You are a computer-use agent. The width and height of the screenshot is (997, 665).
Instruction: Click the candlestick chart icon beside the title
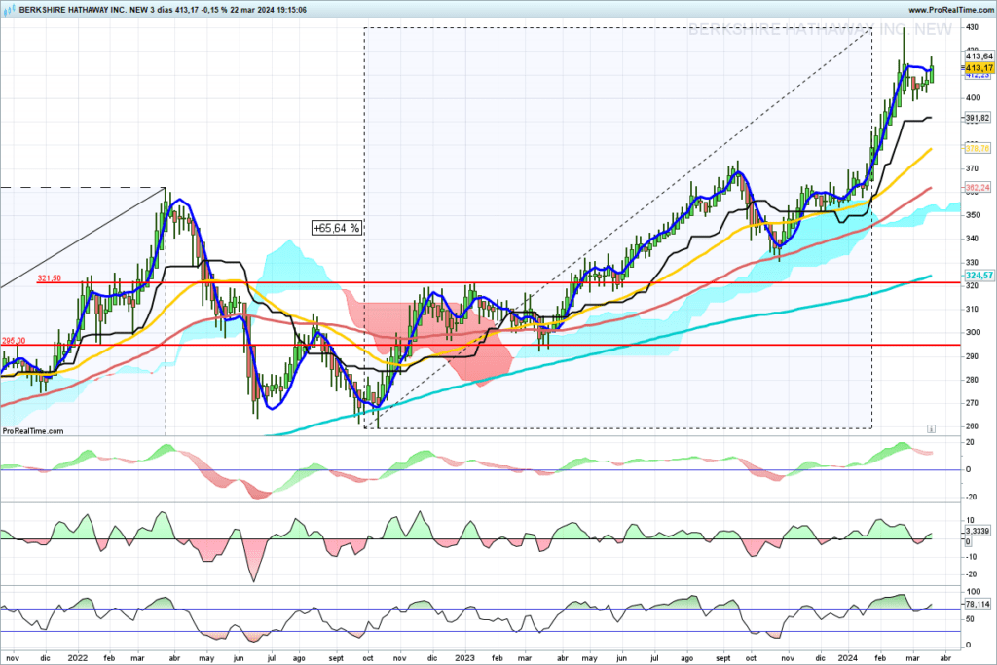coord(10,10)
